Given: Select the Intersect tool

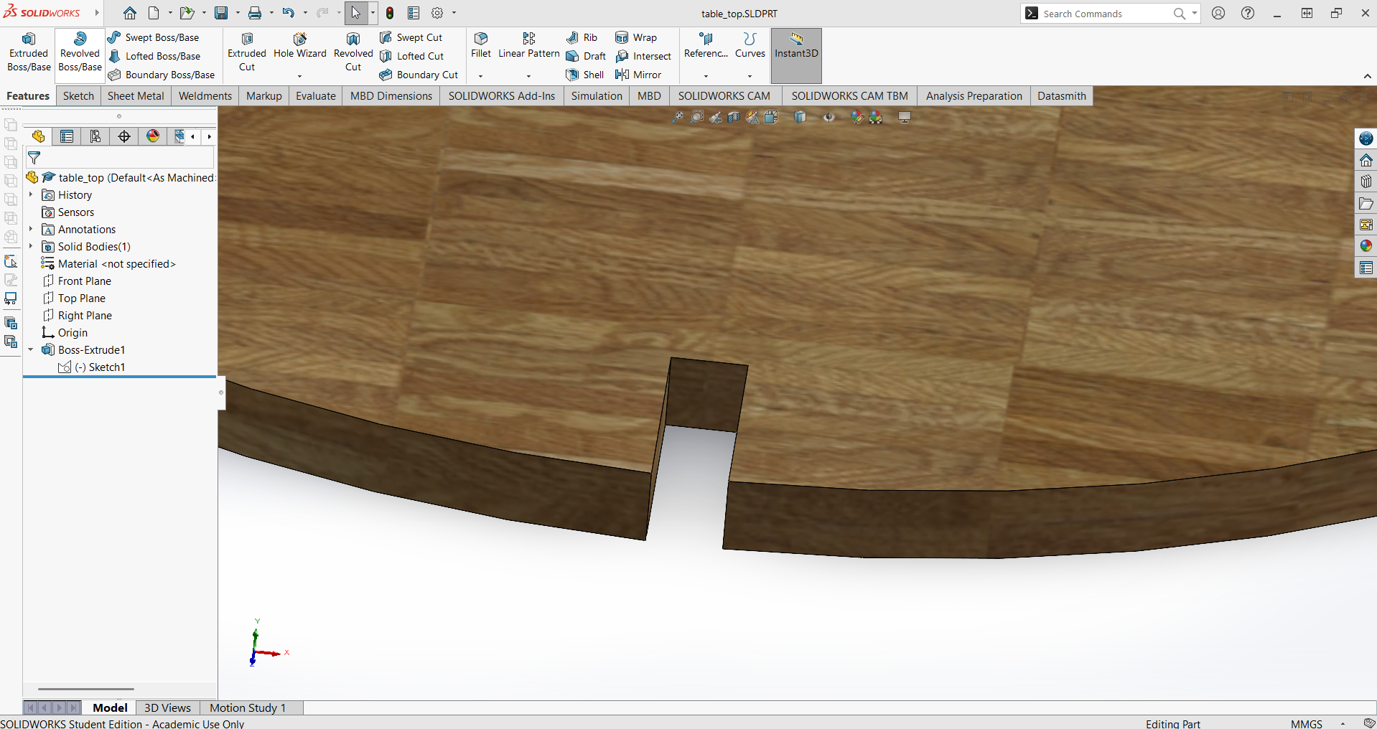Looking at the screenshot, I should (x=643, y=56).
